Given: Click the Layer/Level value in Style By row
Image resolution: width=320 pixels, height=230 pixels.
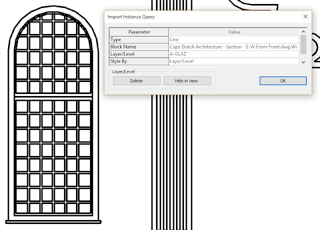Looking at the screenshot, I should (234, 61).
